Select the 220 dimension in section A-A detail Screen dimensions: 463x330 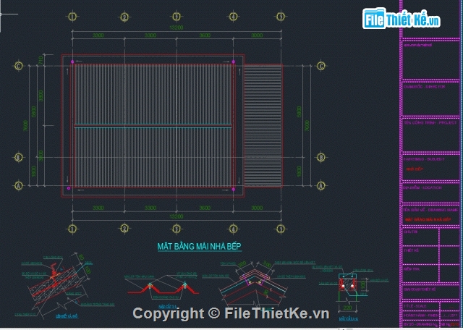coord(347,308)
